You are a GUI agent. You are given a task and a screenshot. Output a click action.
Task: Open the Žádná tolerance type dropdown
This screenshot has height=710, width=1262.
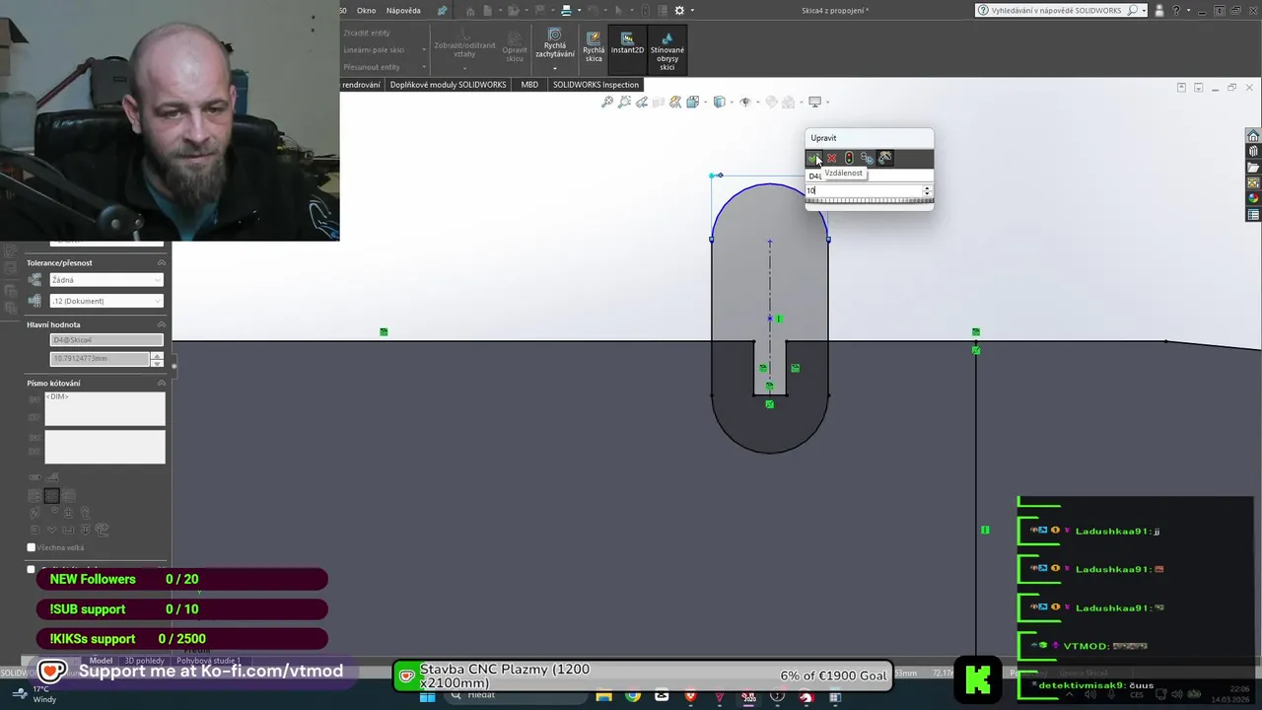[x=106, y=280]
